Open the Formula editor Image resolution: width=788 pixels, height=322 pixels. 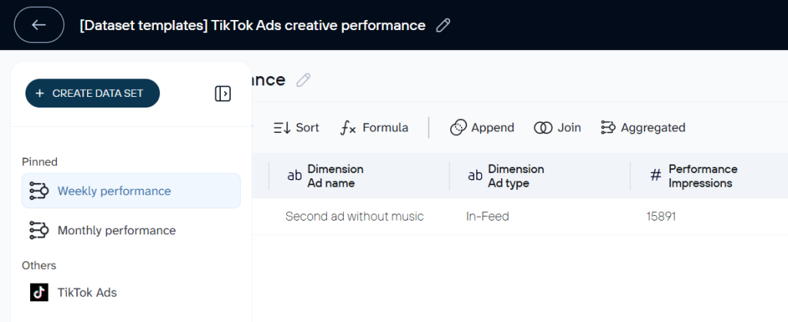pos(375,128)
